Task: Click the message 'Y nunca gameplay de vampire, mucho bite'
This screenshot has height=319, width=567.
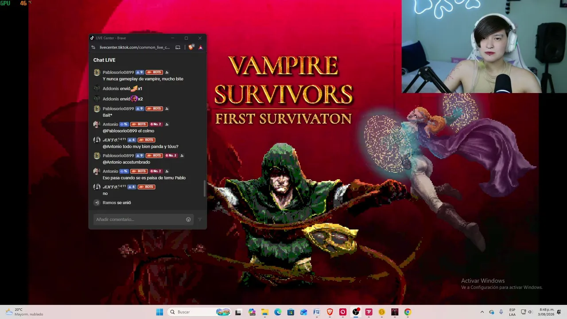Action: pos(143,79)
